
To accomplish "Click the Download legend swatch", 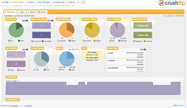I will pos(83,41).
